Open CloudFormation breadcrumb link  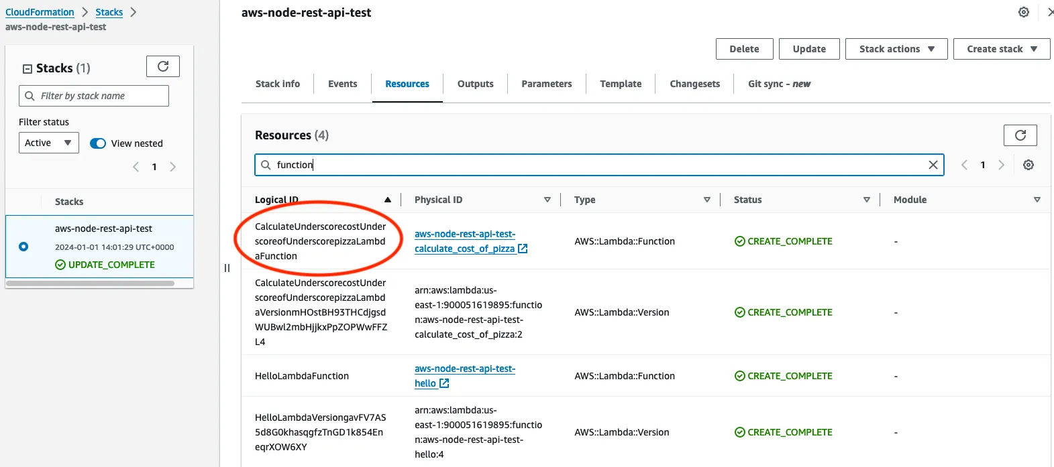[40, 12]
